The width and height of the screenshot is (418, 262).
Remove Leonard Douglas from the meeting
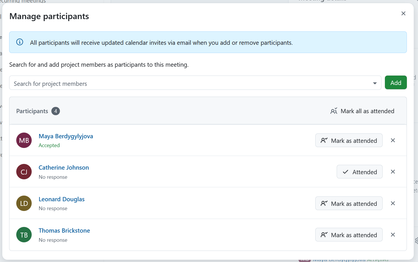(393, 203)
